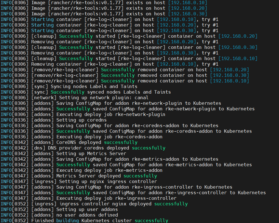The width and height of the screenshot is (279, 223).
Task: Select '[cleanup] Successfully started' line for host 192.168.0.10
Action: click(x=129, y=58)
